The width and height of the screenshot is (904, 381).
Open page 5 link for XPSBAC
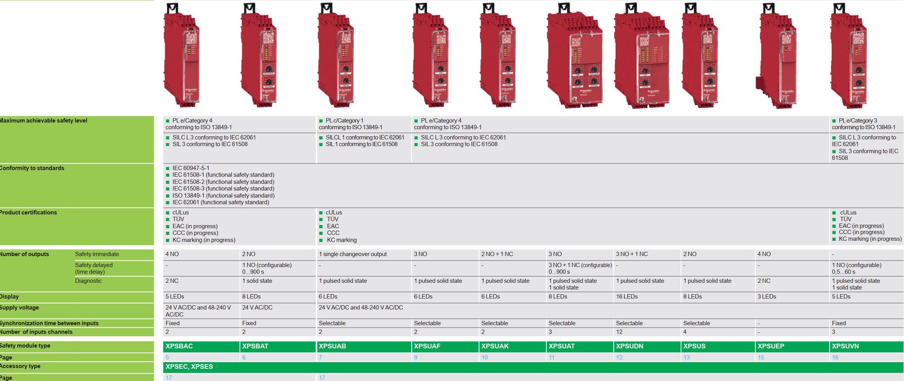point(167,357)
